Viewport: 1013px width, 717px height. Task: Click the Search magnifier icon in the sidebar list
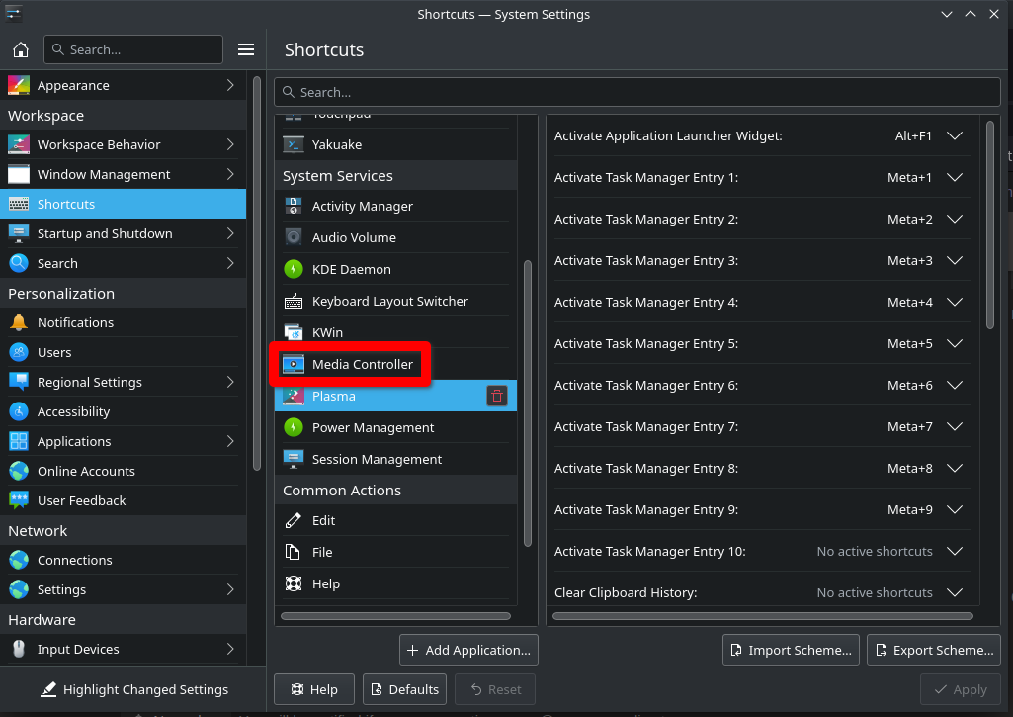coord(19,263)
